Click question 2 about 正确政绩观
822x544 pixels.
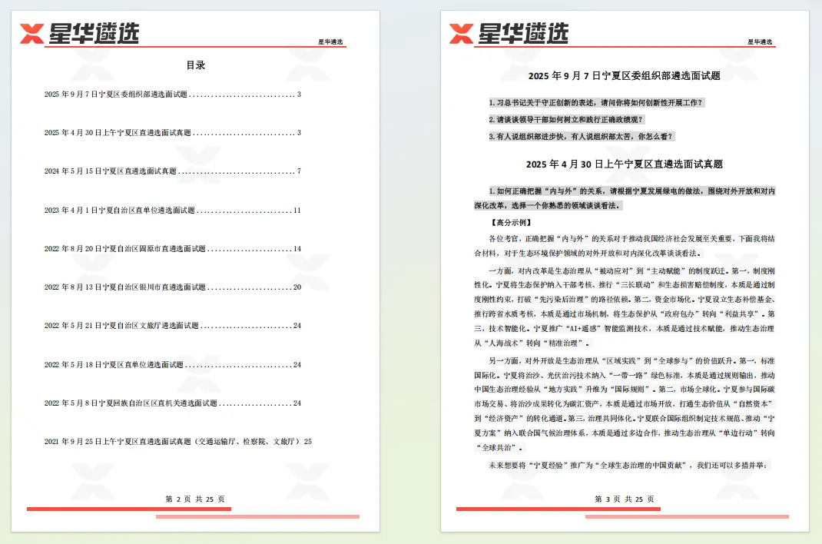pyautogui.click(x=566, y=120)
